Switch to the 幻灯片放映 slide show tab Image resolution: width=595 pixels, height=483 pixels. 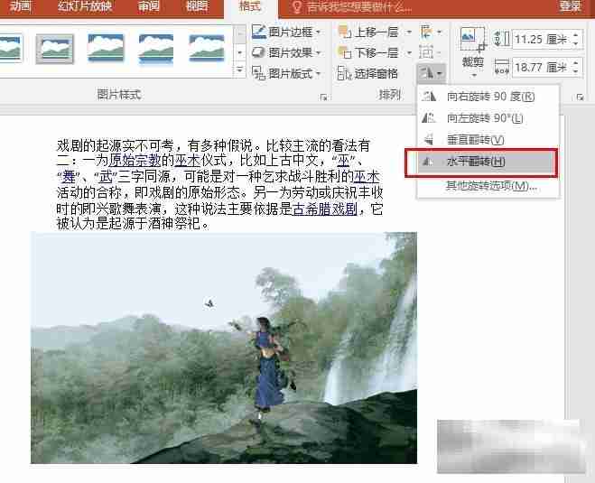coord(85,7)
